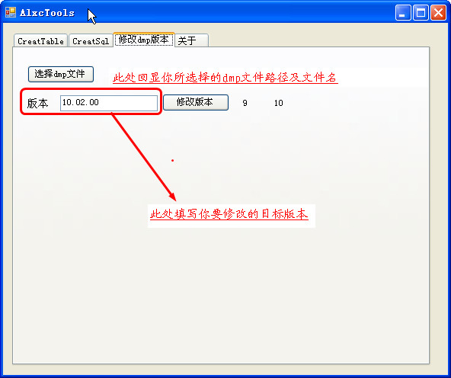
Task: Click the small red dot in panel
Action: pyautogui.click(x=173, y=160)
